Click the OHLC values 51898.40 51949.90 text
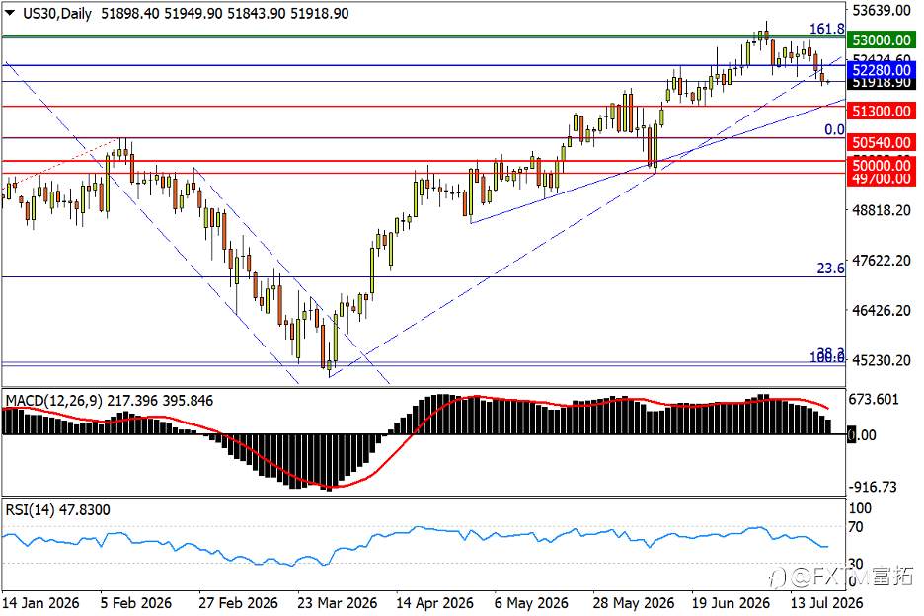 click(x=162, y=14)
